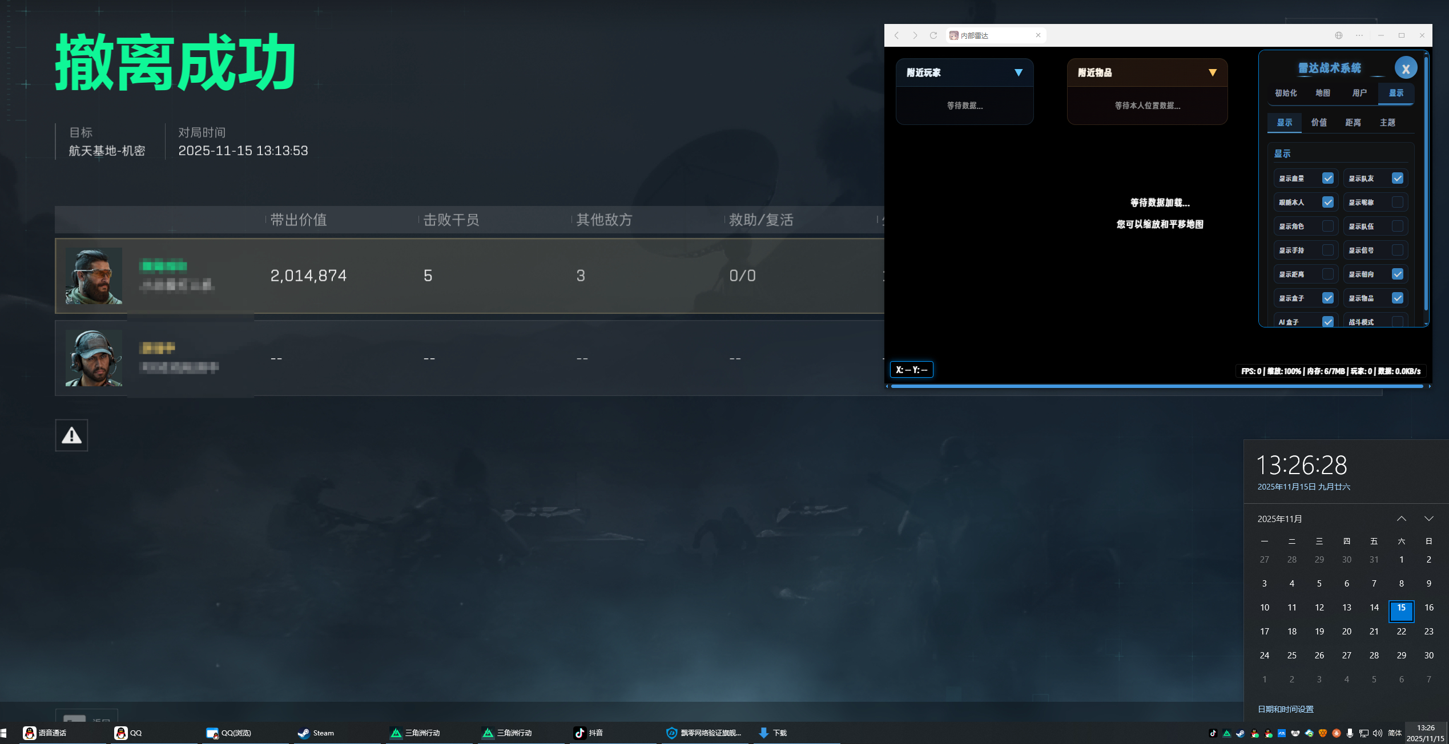Screen dimensions: 1449x744
Task: Select date 22 in the calendar
Action: [1402, 632]
